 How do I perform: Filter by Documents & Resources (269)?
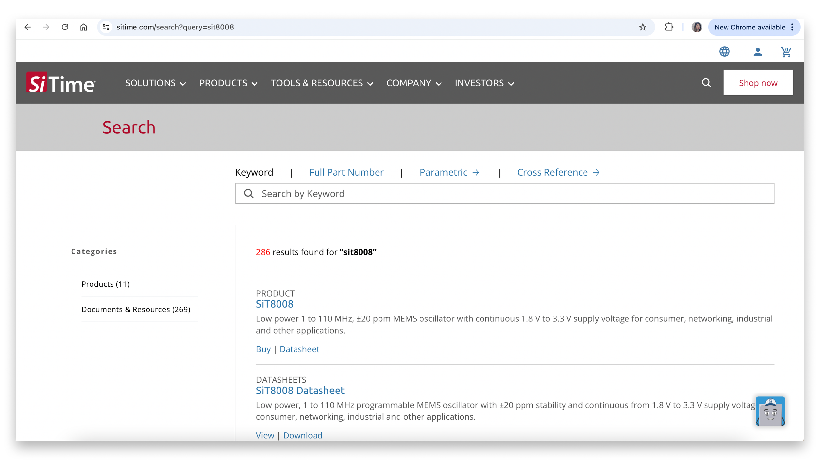136,309
